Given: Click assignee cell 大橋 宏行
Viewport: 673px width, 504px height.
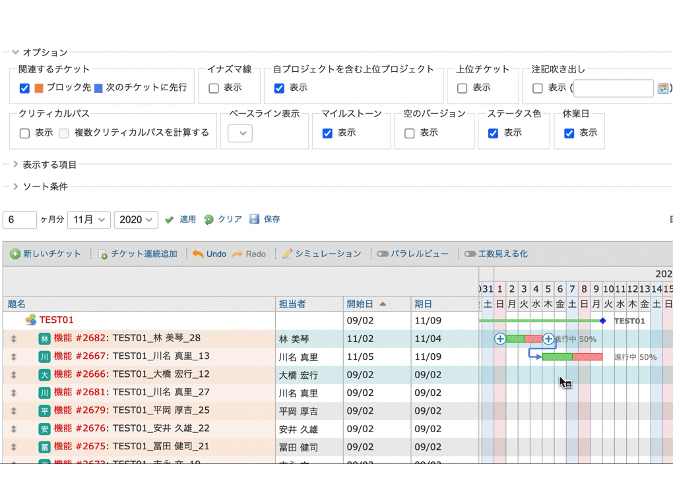Looking at the screenshot, I should click(x=309, y=375).
